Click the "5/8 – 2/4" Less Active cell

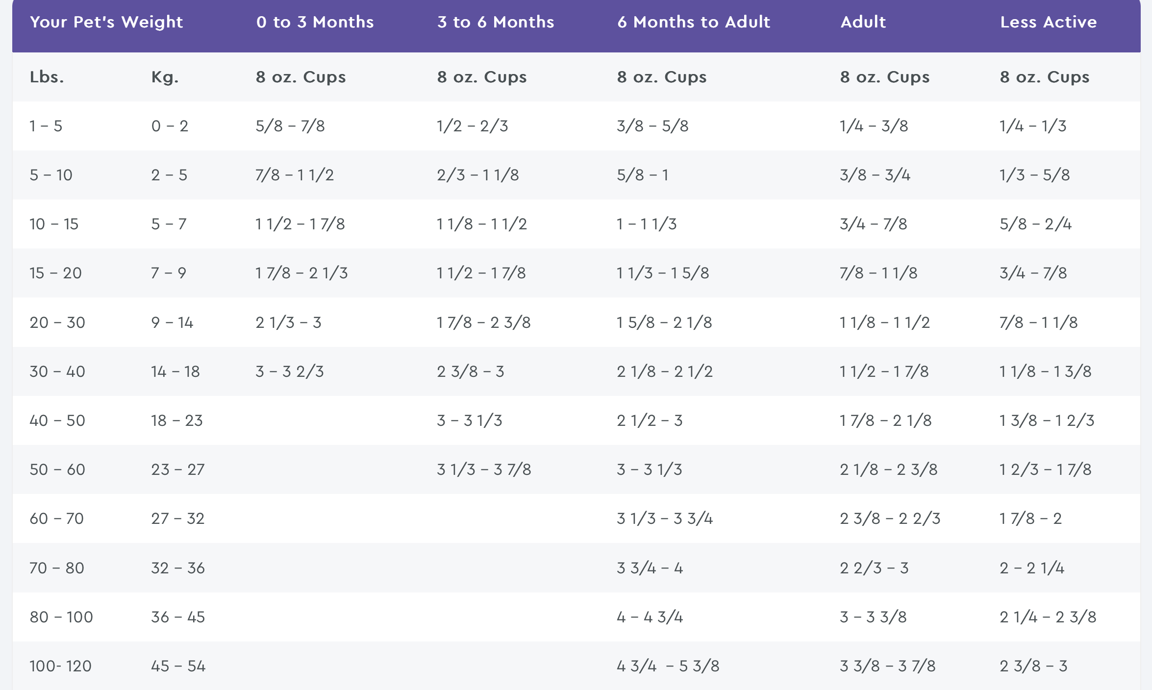click(x=1035, y=224)
